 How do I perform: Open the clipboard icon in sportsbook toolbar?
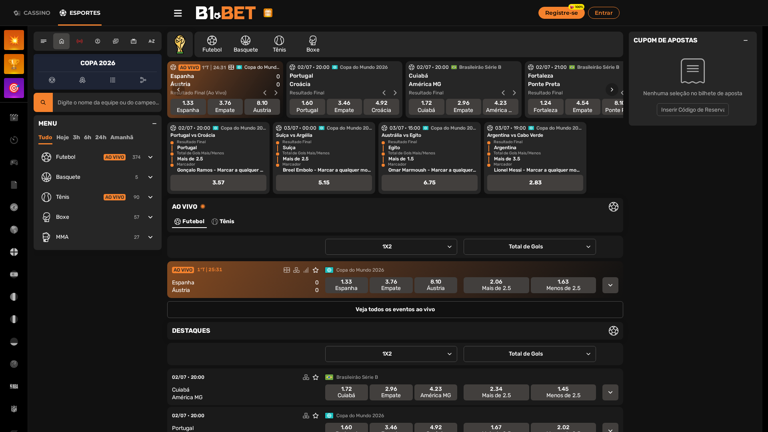coord(116,41)
